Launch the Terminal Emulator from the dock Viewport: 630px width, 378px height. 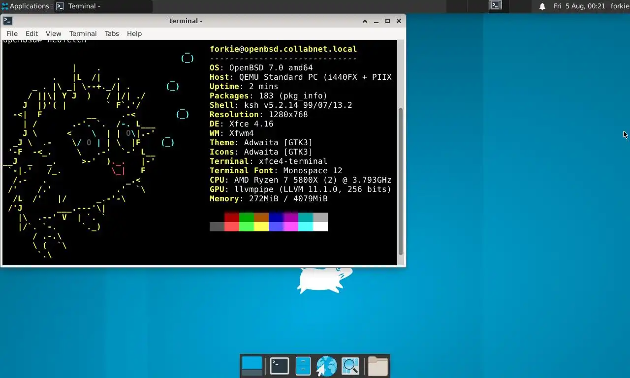point(279,366)
